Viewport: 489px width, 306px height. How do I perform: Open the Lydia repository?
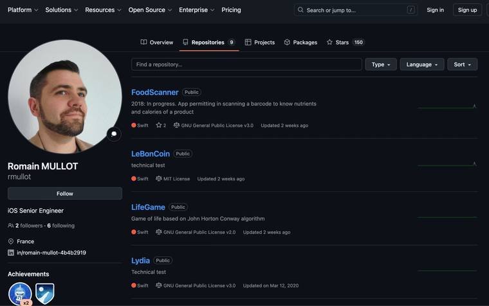pyautogui.click(x=140, y=261)
